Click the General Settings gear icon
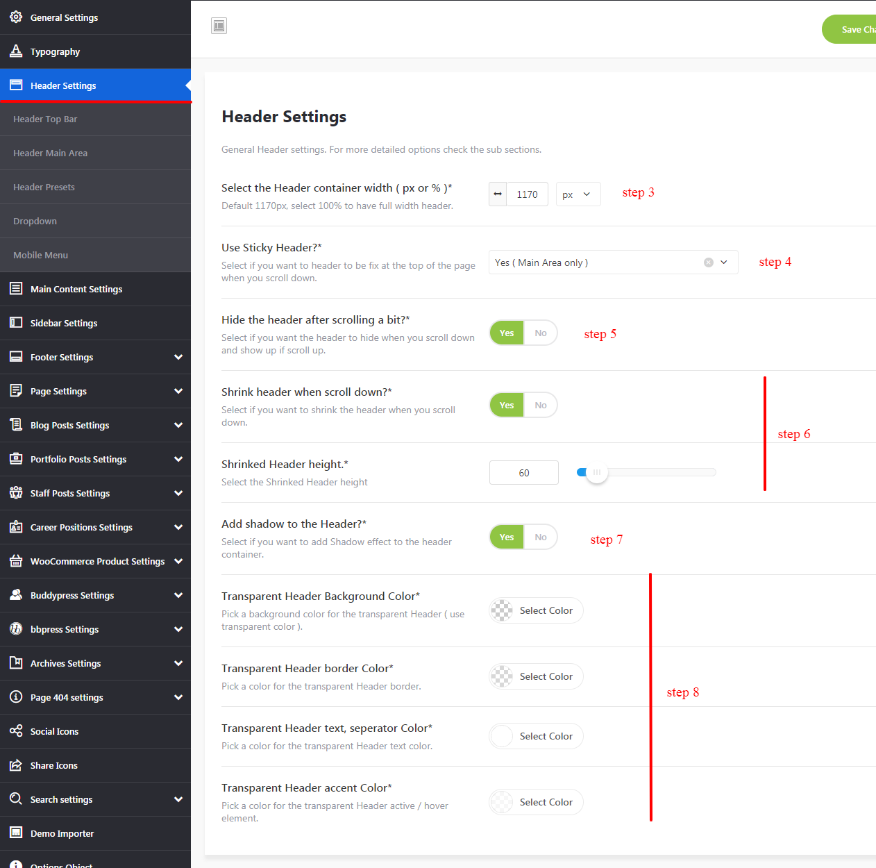 click(16, 17)
